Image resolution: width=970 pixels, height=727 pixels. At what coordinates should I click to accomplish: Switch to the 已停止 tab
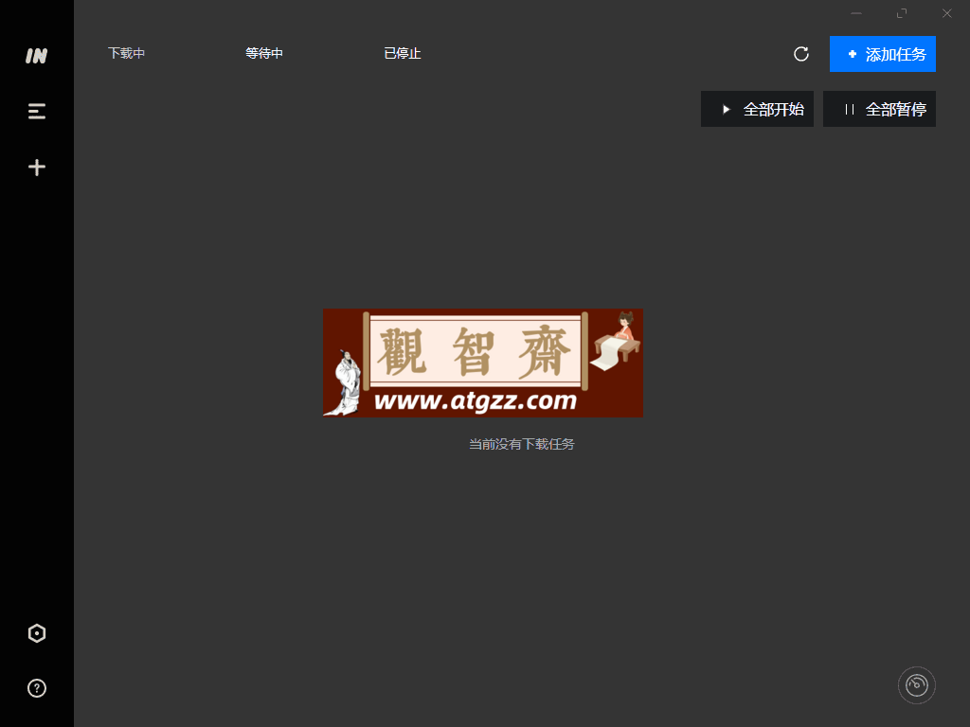(402, 53)
